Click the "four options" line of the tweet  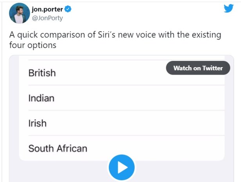point(33,45)
